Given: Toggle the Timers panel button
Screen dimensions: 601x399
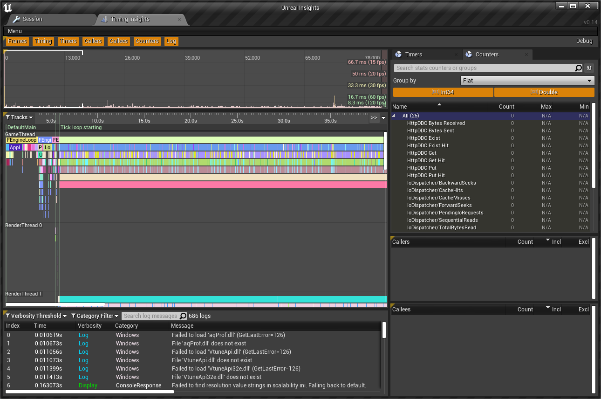Looking at the screenshot, I should click(x=68, y=41).
